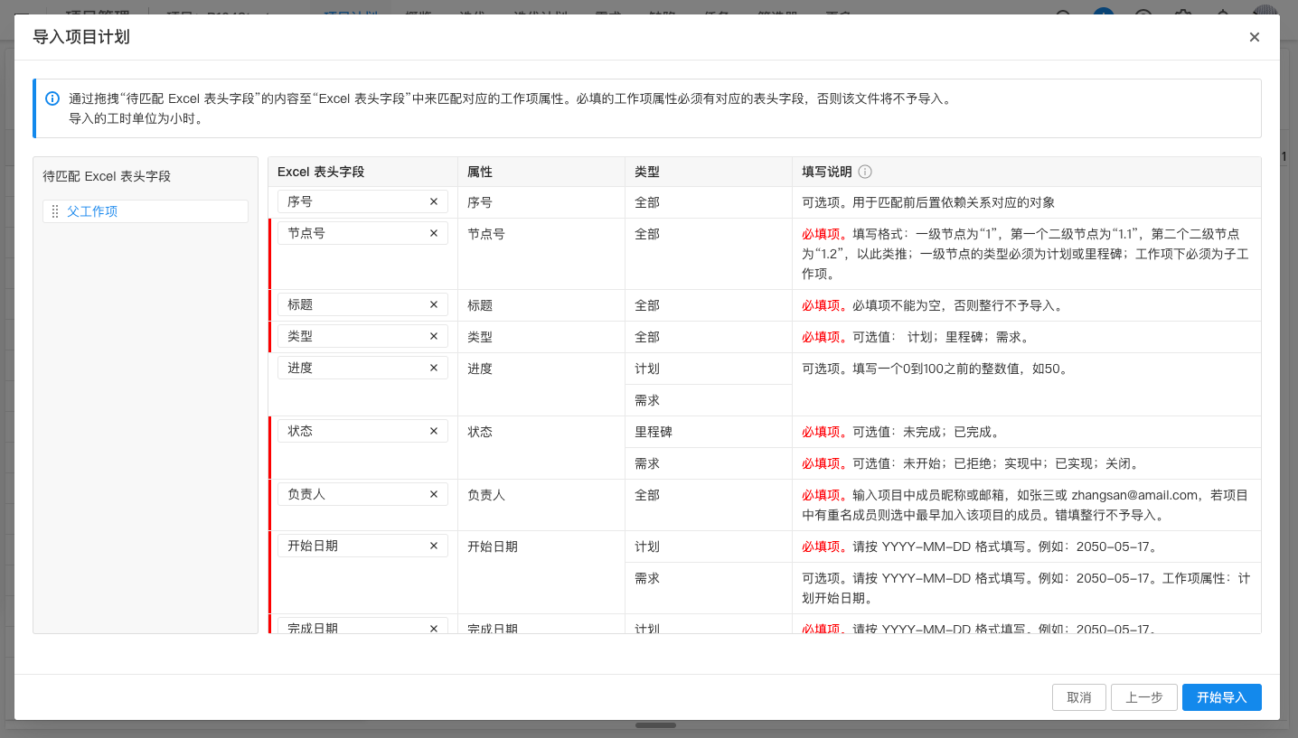Remove the 开始日期 field mapping
Screen dimensions: 1298x738
[x=433, y=546]
